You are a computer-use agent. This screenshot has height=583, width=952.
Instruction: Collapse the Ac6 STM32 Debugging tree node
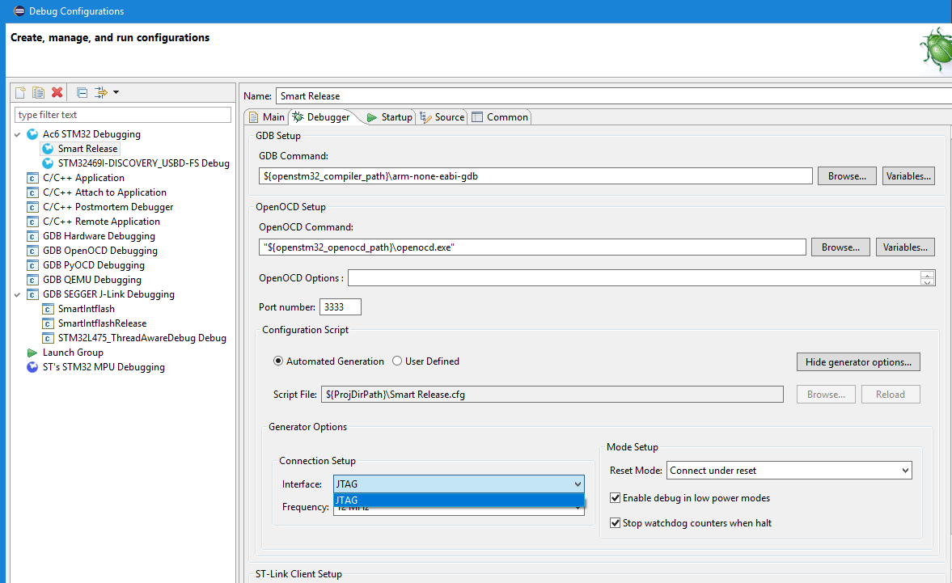18,134
